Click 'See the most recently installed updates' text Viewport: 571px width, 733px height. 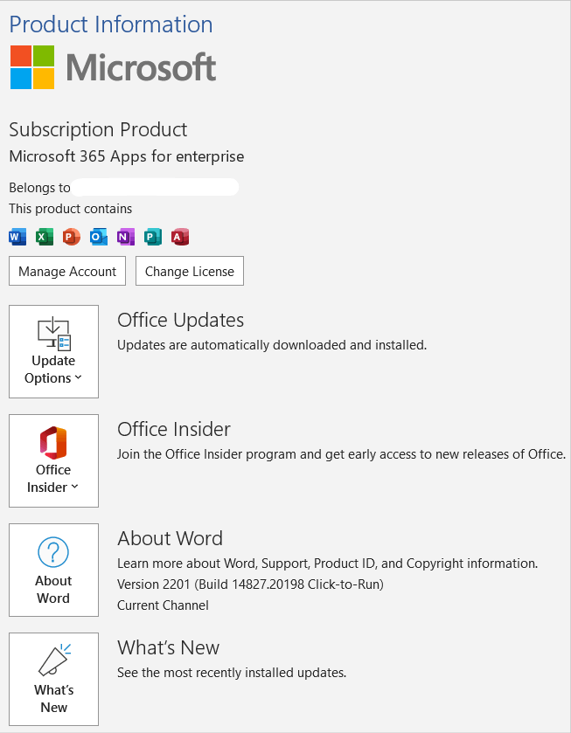(232, 674)
